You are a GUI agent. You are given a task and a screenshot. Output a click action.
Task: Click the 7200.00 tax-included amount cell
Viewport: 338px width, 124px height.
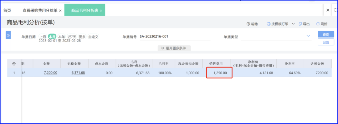pos(318,73)
